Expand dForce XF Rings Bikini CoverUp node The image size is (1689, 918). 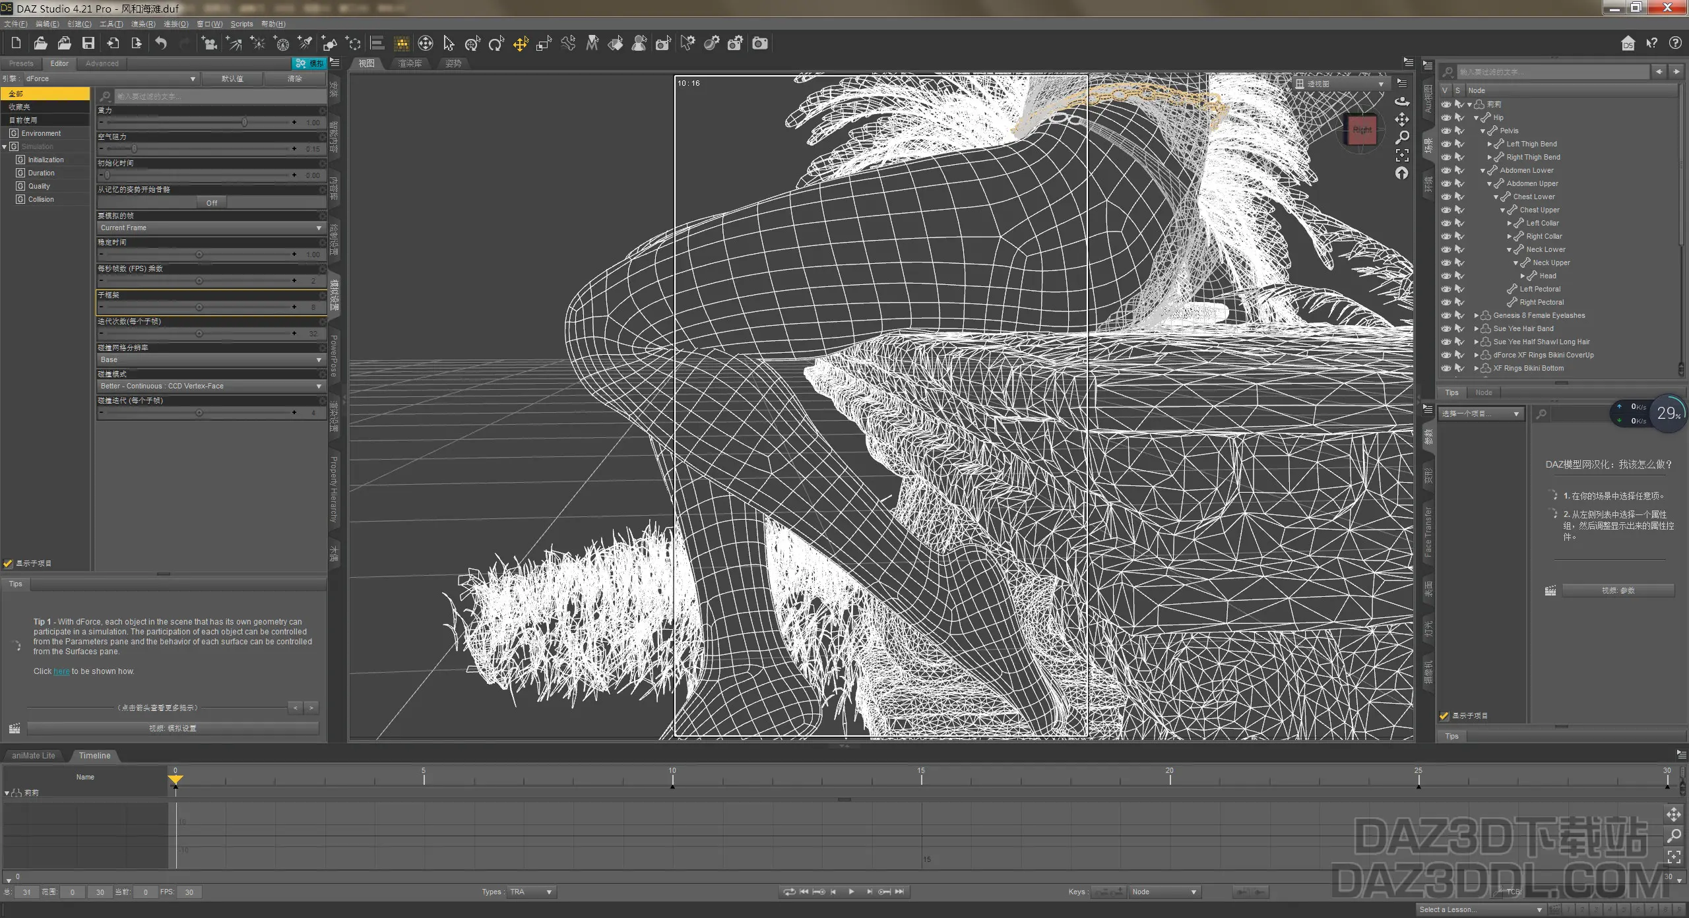click(x=1477, y=355)
